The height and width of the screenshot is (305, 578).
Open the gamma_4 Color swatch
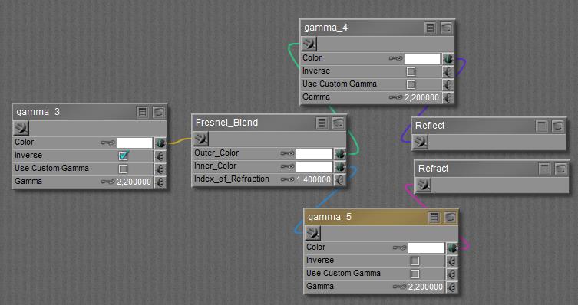(x=422, y=58)
